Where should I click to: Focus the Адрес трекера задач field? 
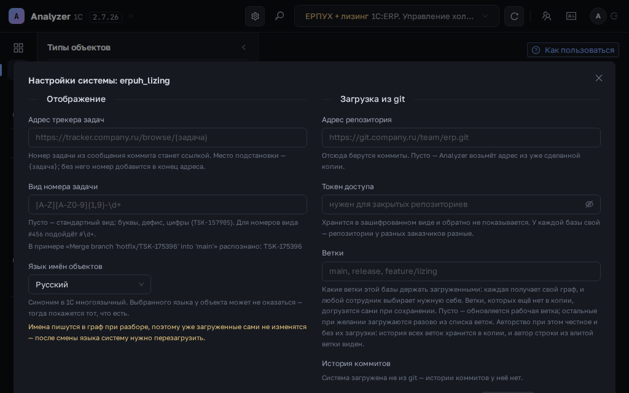[167, 138]
